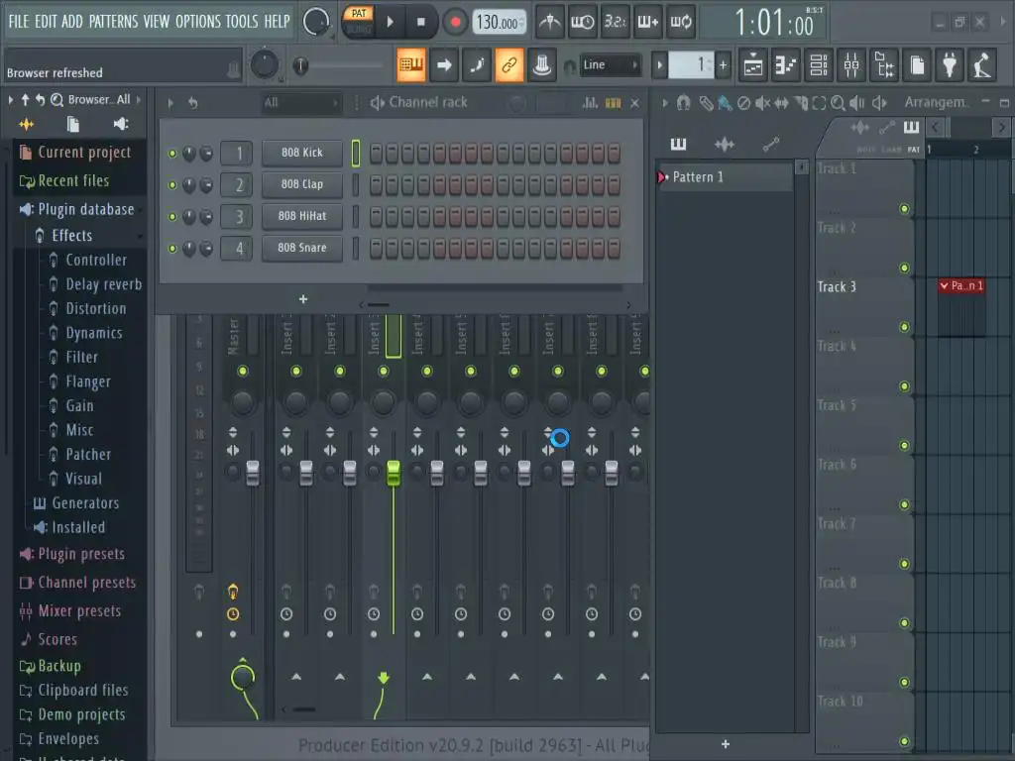Select the slip tool in playlist toolbar
The height and width of the screenshot is (761, 1015).
point(781,103)
